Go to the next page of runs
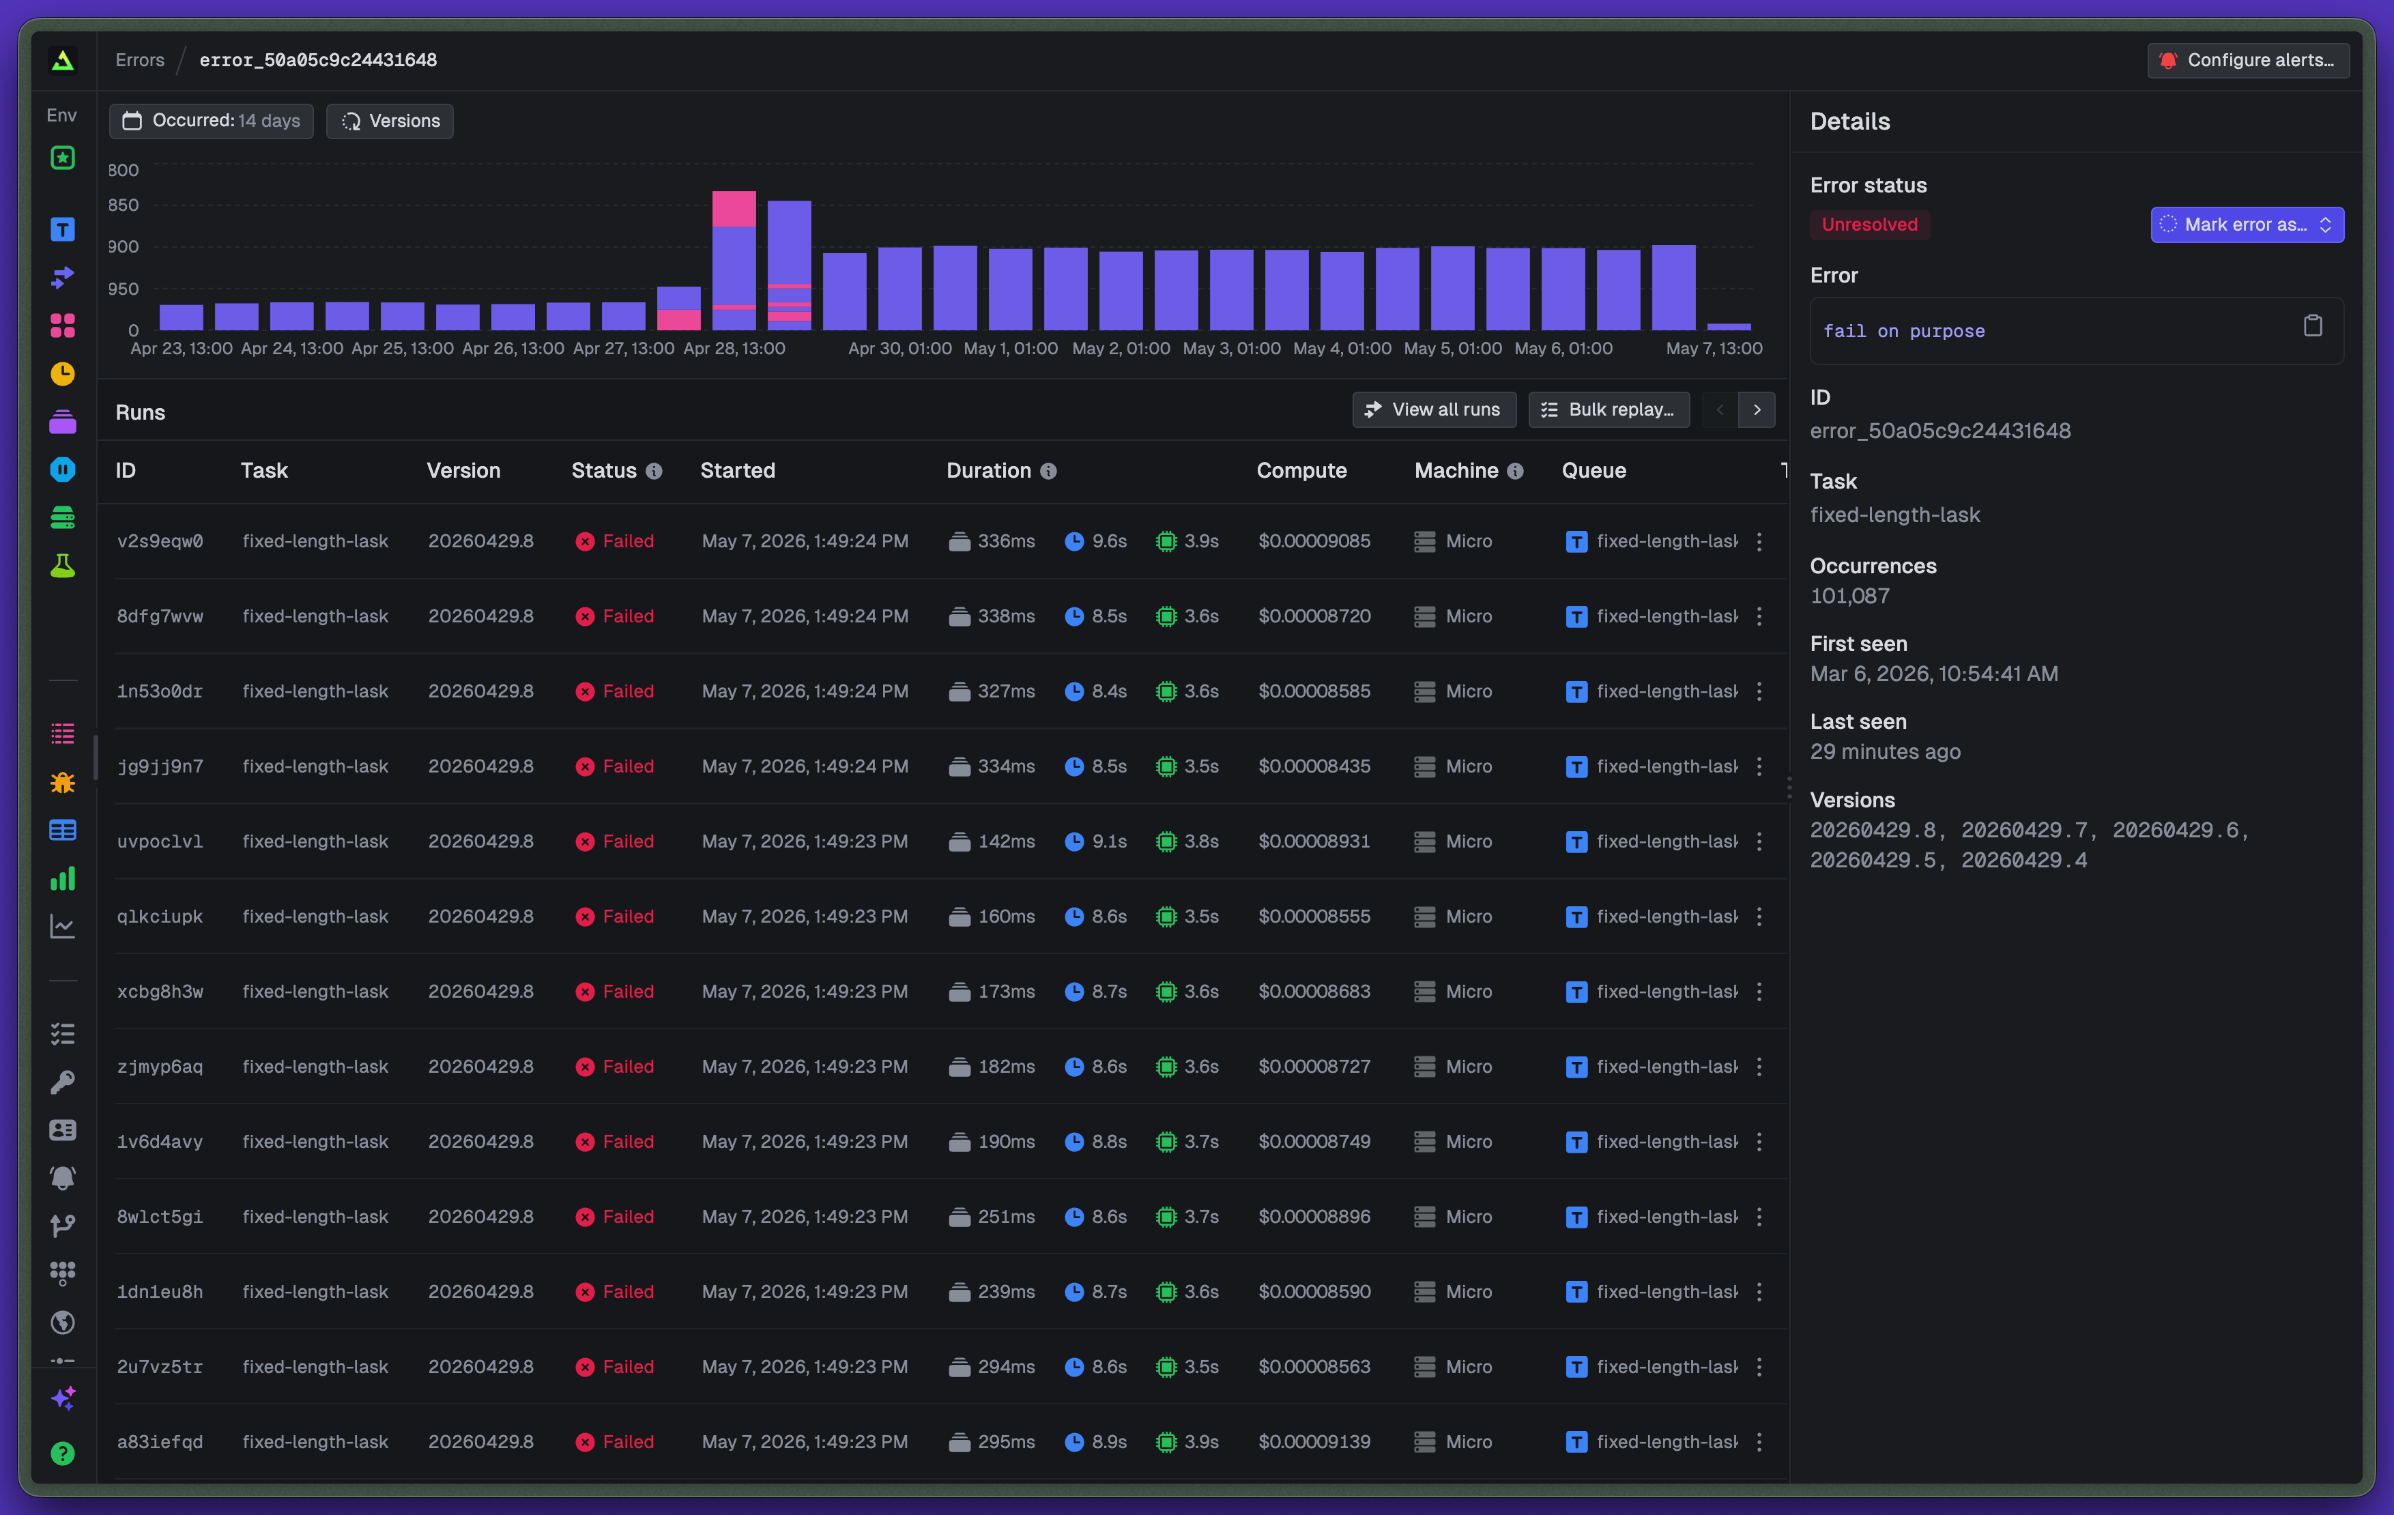This screenshot has height=1515, width=2394. pos(1757,409)
